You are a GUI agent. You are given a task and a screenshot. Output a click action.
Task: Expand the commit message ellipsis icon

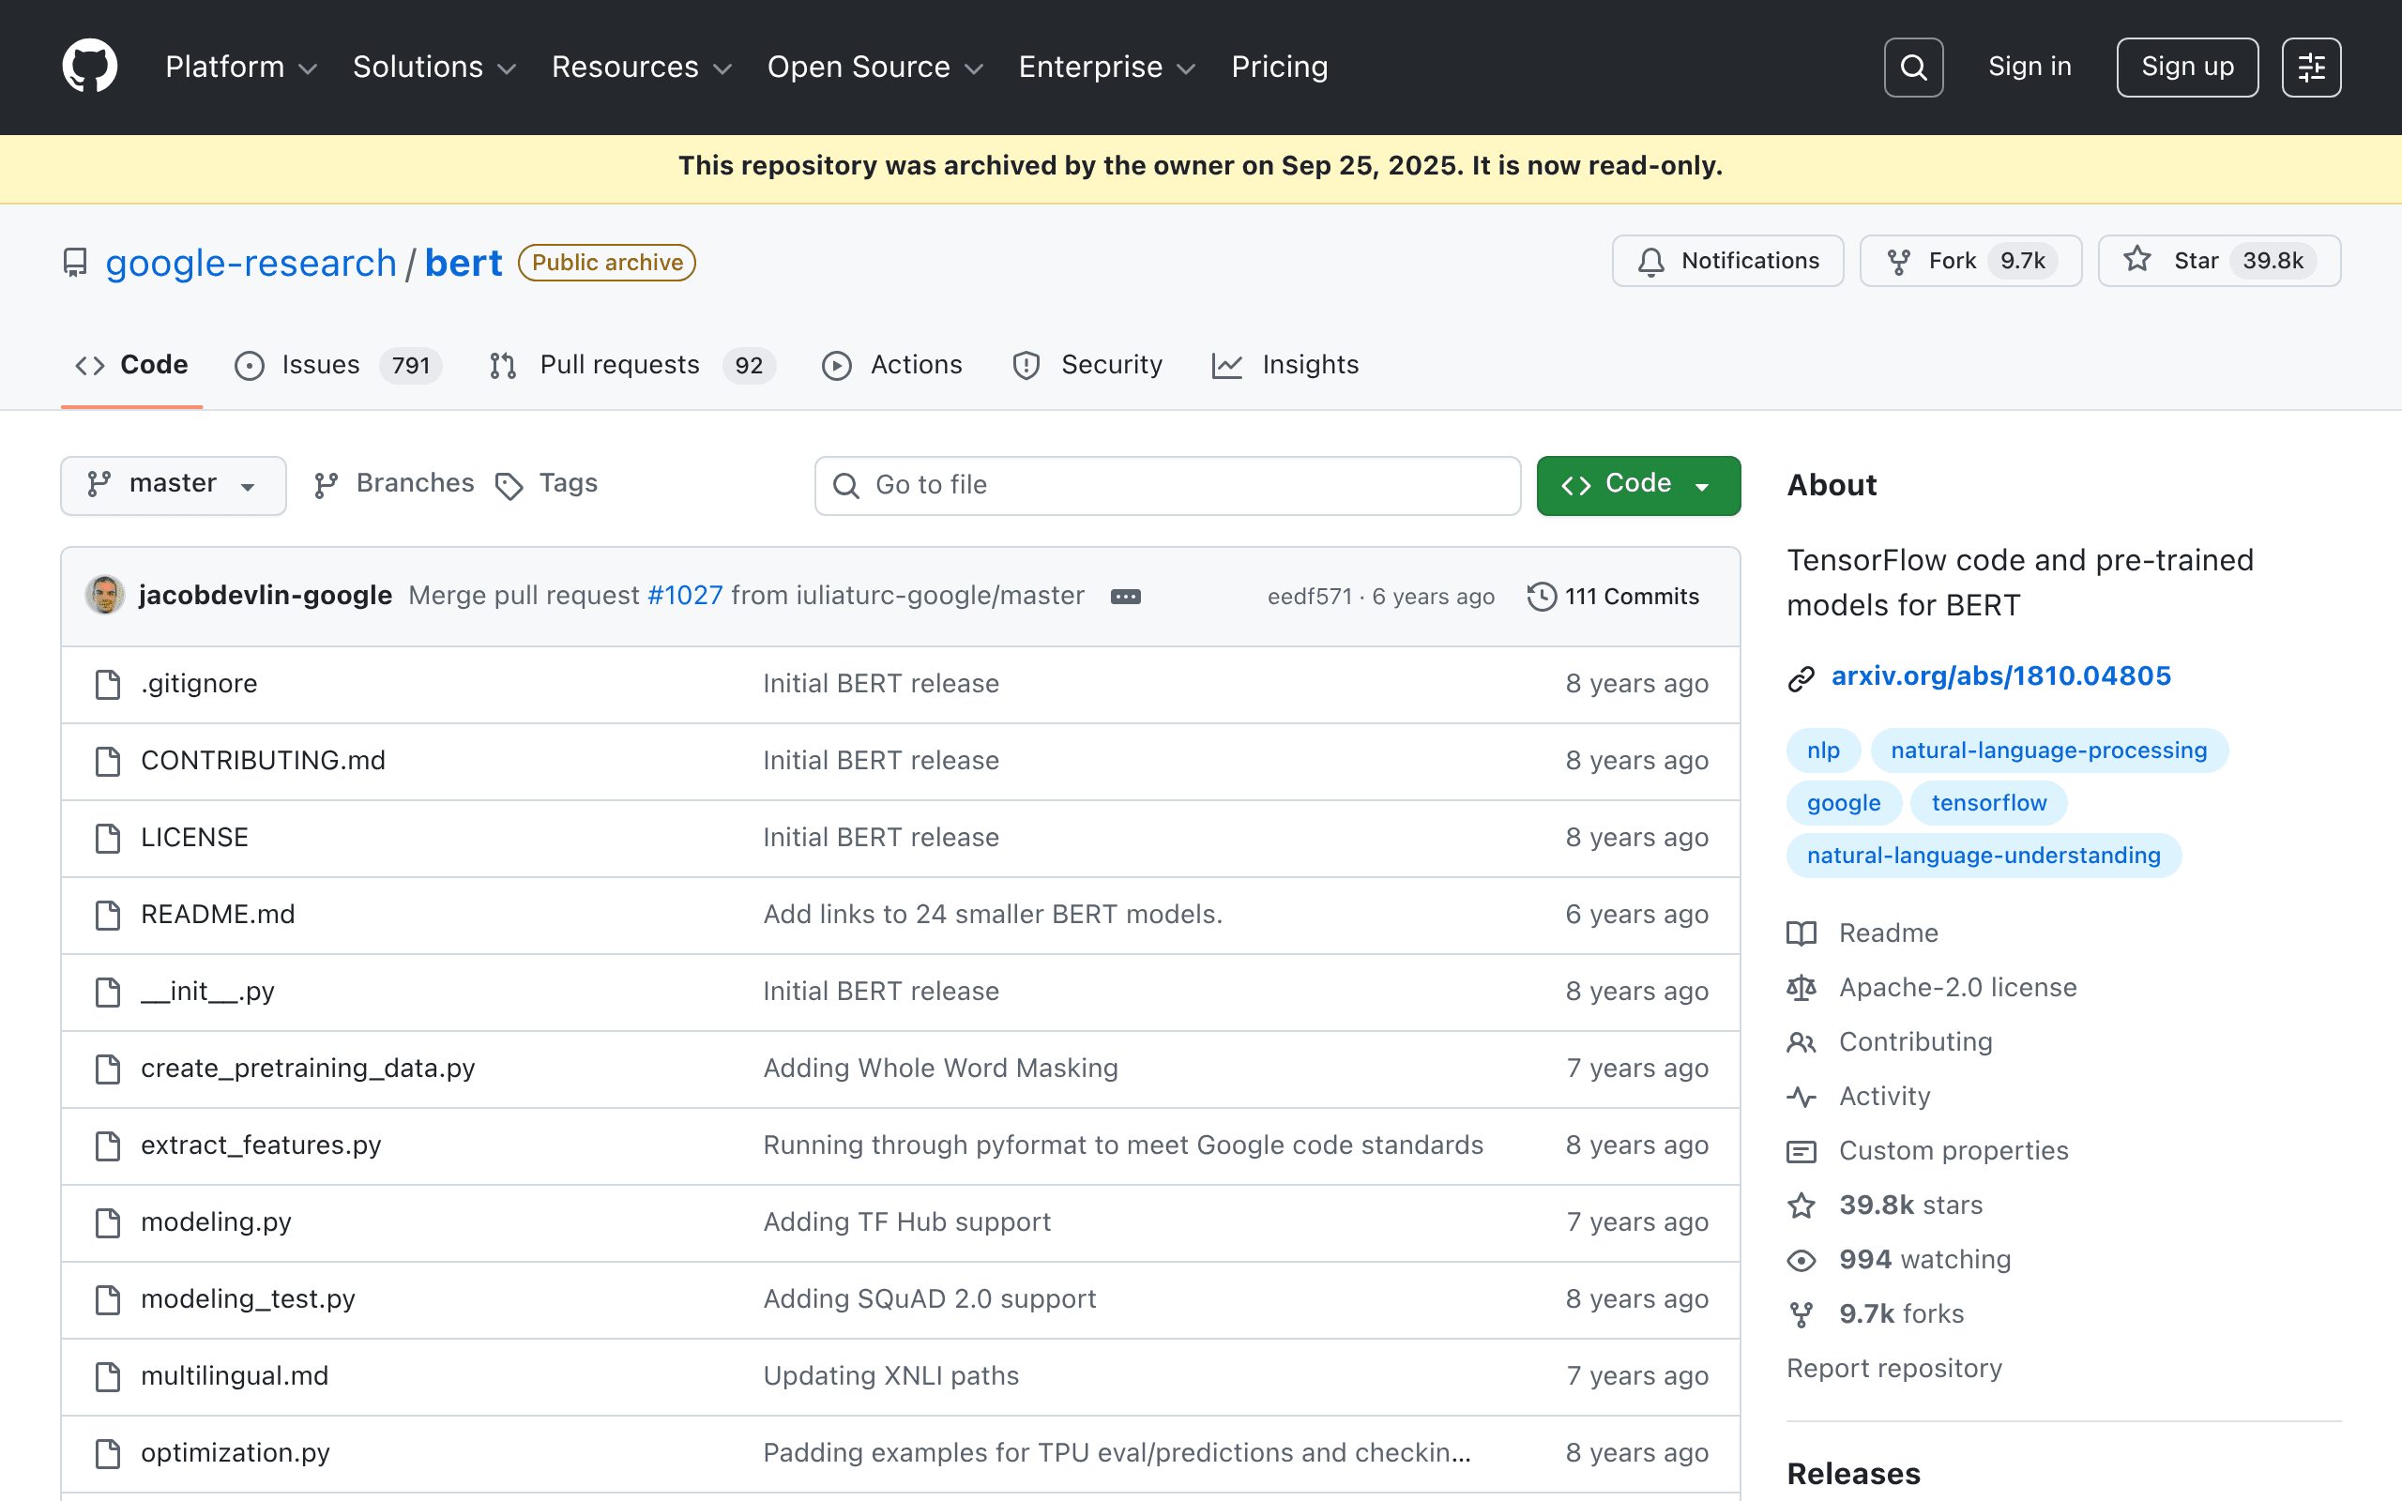pos(1125,597)
